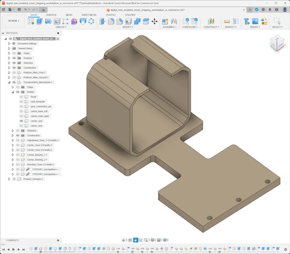Open the Data Panel grid icon
Screen dimensions: 290x254
[4, 9]
